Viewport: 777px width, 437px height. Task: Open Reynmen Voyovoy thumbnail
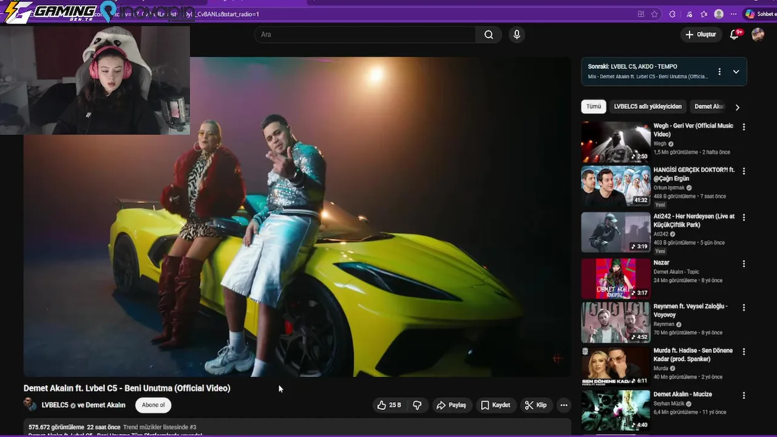coord(616,322)
